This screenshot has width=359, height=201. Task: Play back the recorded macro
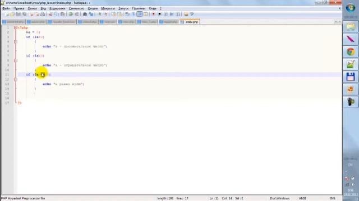(x=165, y=14)
